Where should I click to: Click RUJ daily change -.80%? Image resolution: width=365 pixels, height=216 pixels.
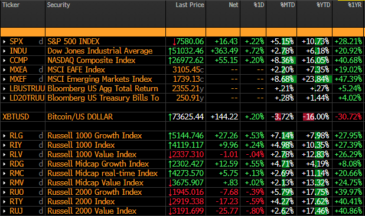pyautogui.click(x=255, y=211)
